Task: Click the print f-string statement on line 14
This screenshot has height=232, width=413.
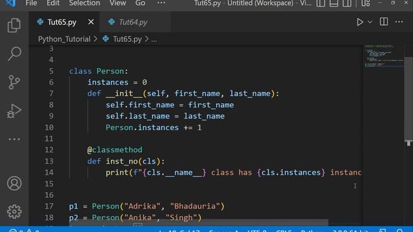Action: (x=234, y=173)
